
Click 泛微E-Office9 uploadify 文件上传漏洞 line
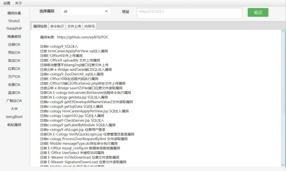point(70,60)
